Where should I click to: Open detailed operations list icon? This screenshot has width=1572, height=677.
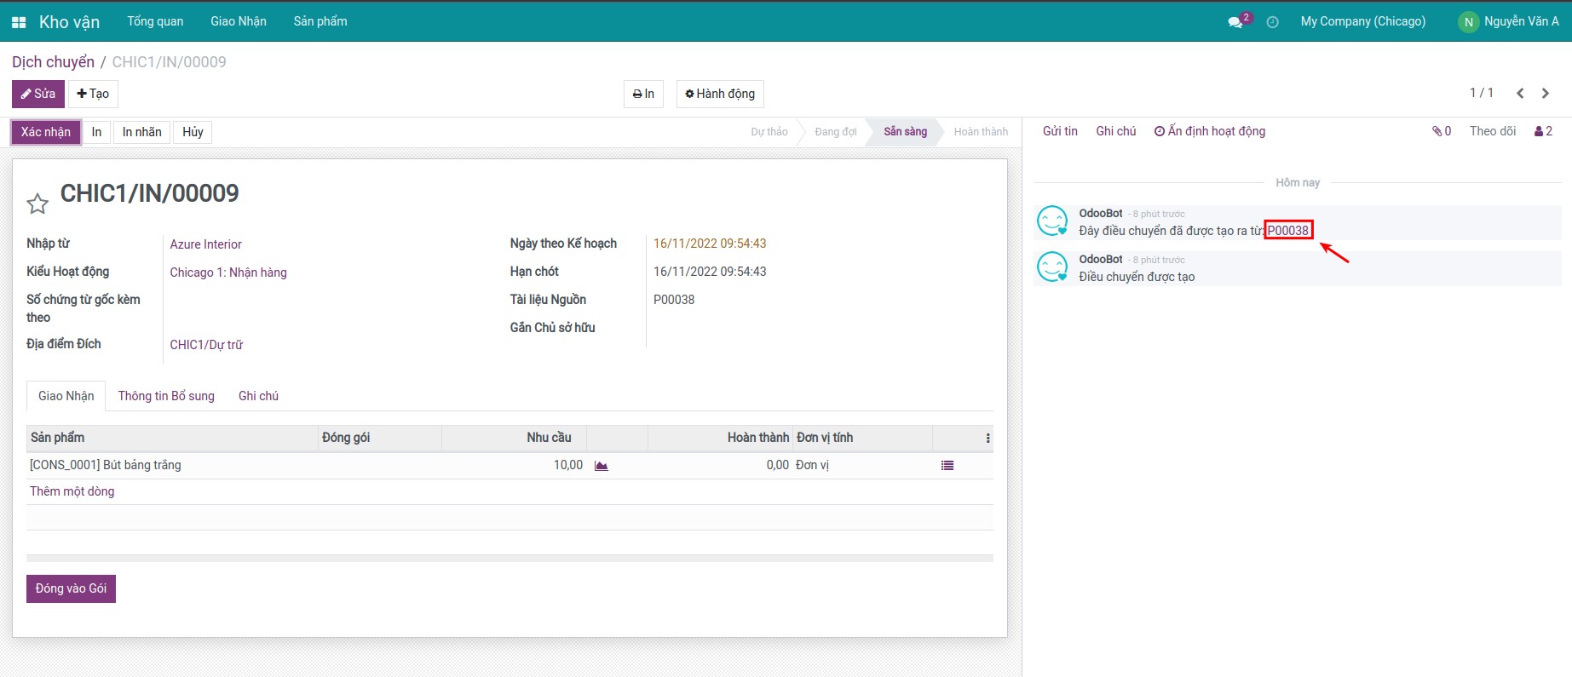pyautogui.click(x=947, y=466)
